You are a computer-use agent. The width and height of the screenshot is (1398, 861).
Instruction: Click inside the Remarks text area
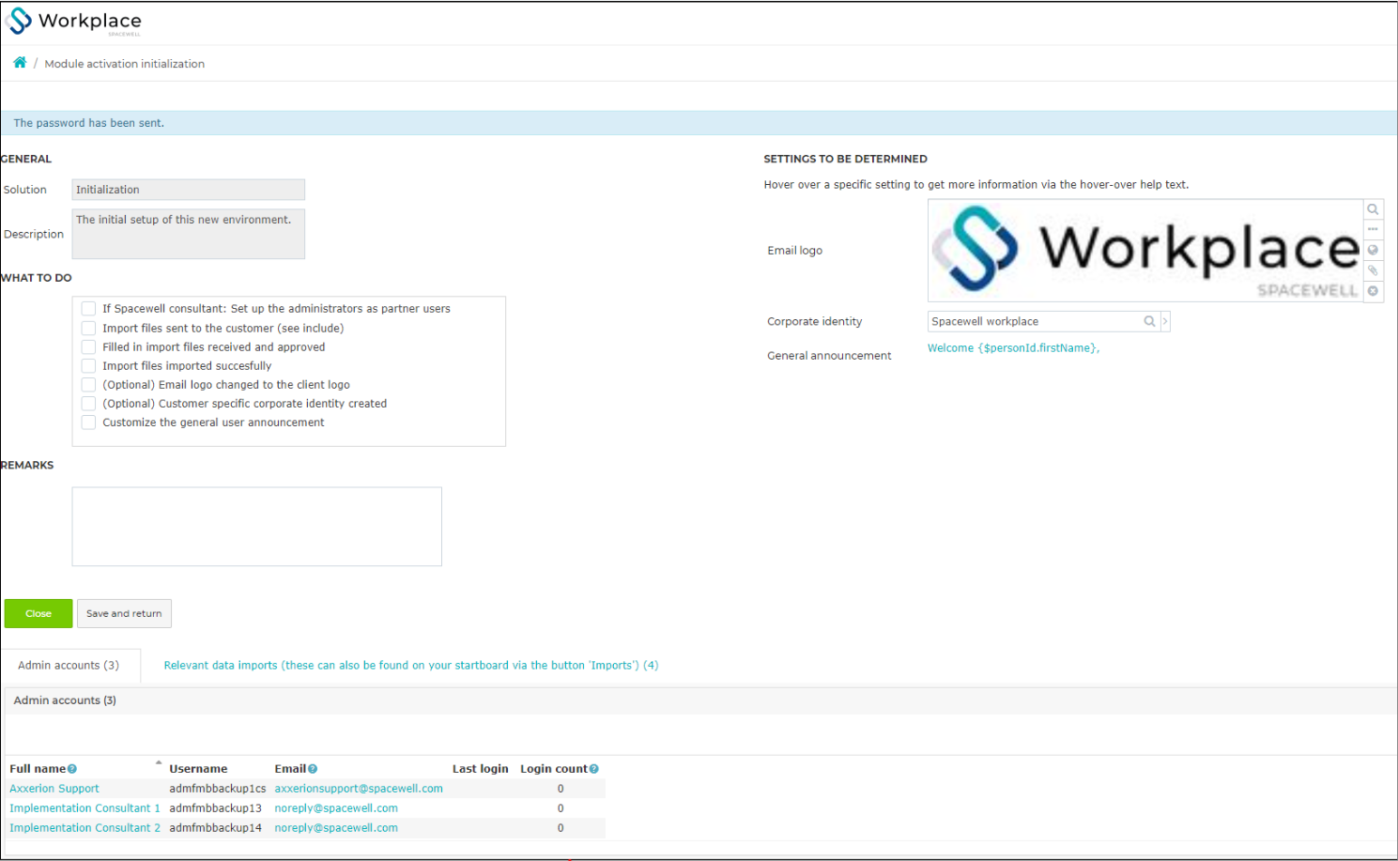(256, 526)
